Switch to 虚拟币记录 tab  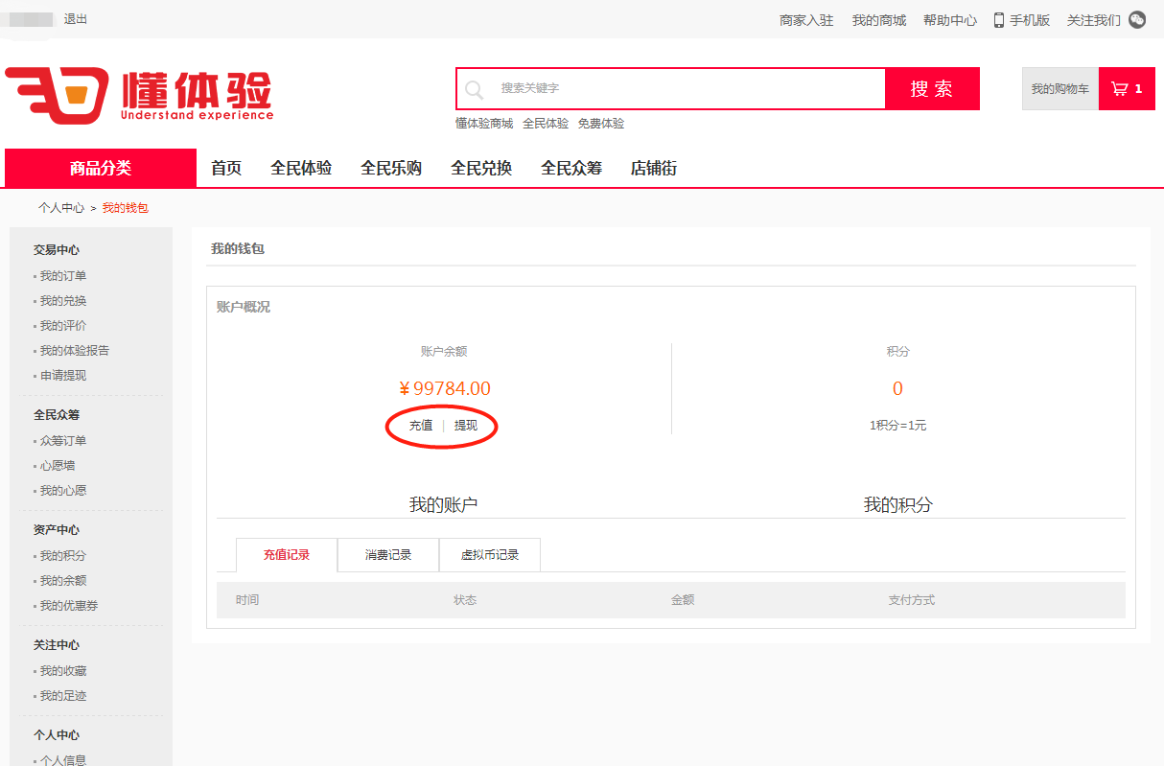490,555
